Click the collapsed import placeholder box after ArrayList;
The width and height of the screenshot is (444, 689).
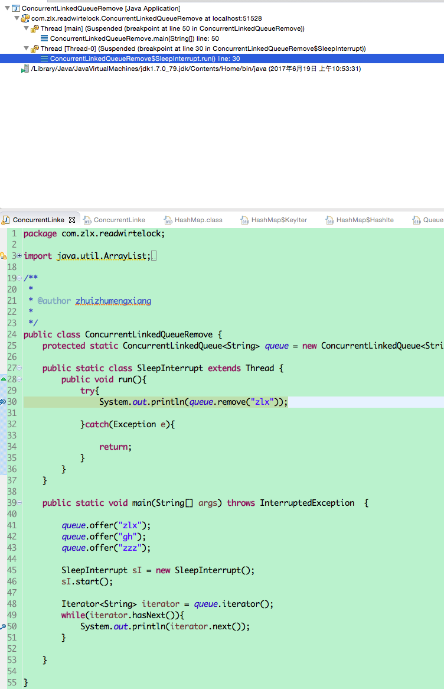click(154, 256)
